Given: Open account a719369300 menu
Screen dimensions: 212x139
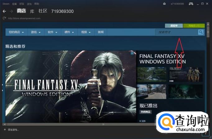Looking at the screenshot, I should click(x=177, y=4).
